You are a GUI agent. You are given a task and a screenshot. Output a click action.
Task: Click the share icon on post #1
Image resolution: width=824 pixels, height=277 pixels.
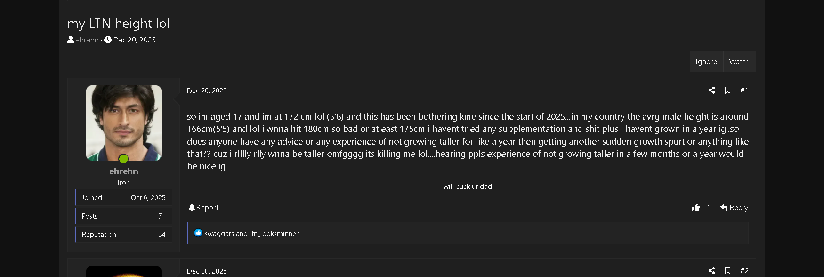point(711,90)
